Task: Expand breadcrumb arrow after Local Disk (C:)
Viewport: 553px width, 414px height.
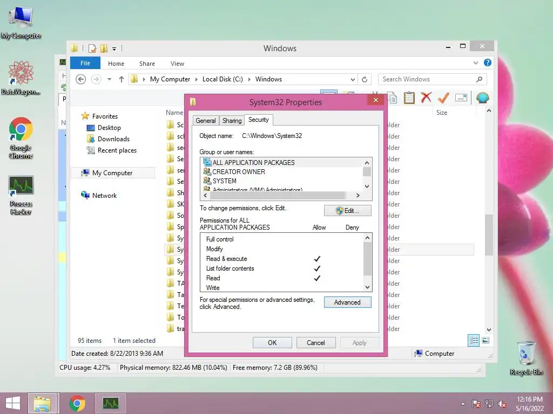Action: tap(249, 80)
